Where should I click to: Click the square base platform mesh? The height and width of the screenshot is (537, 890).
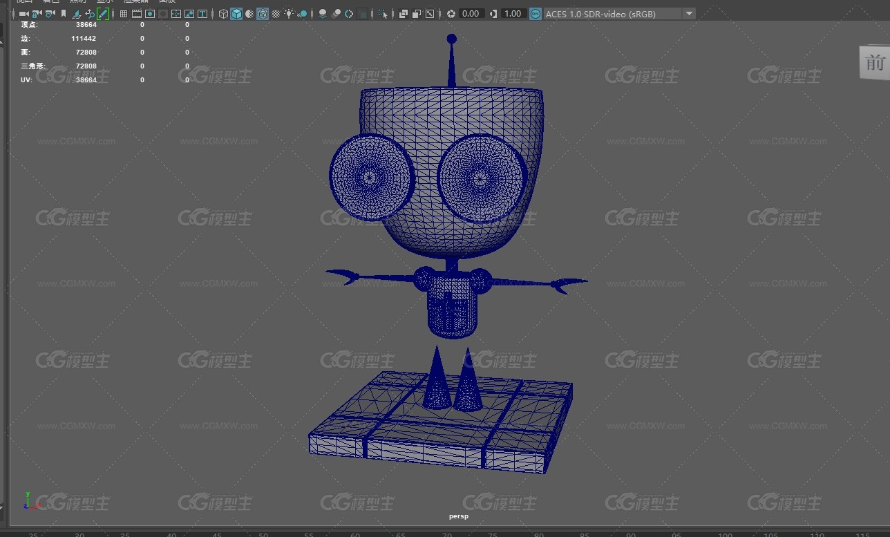point(442,422)
